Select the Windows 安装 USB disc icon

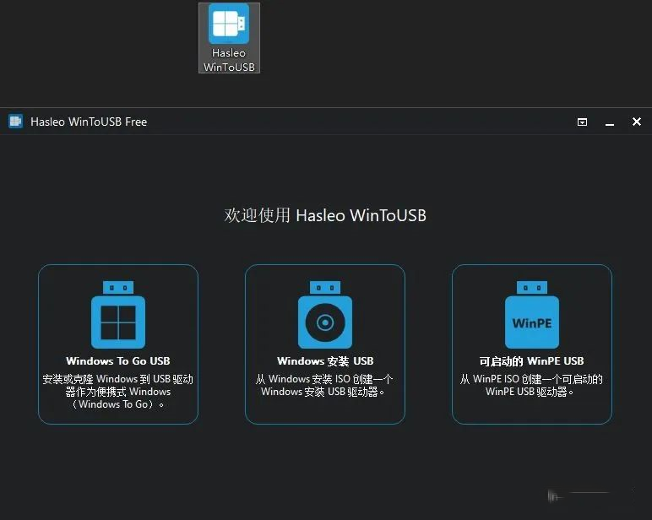[325, 315]
